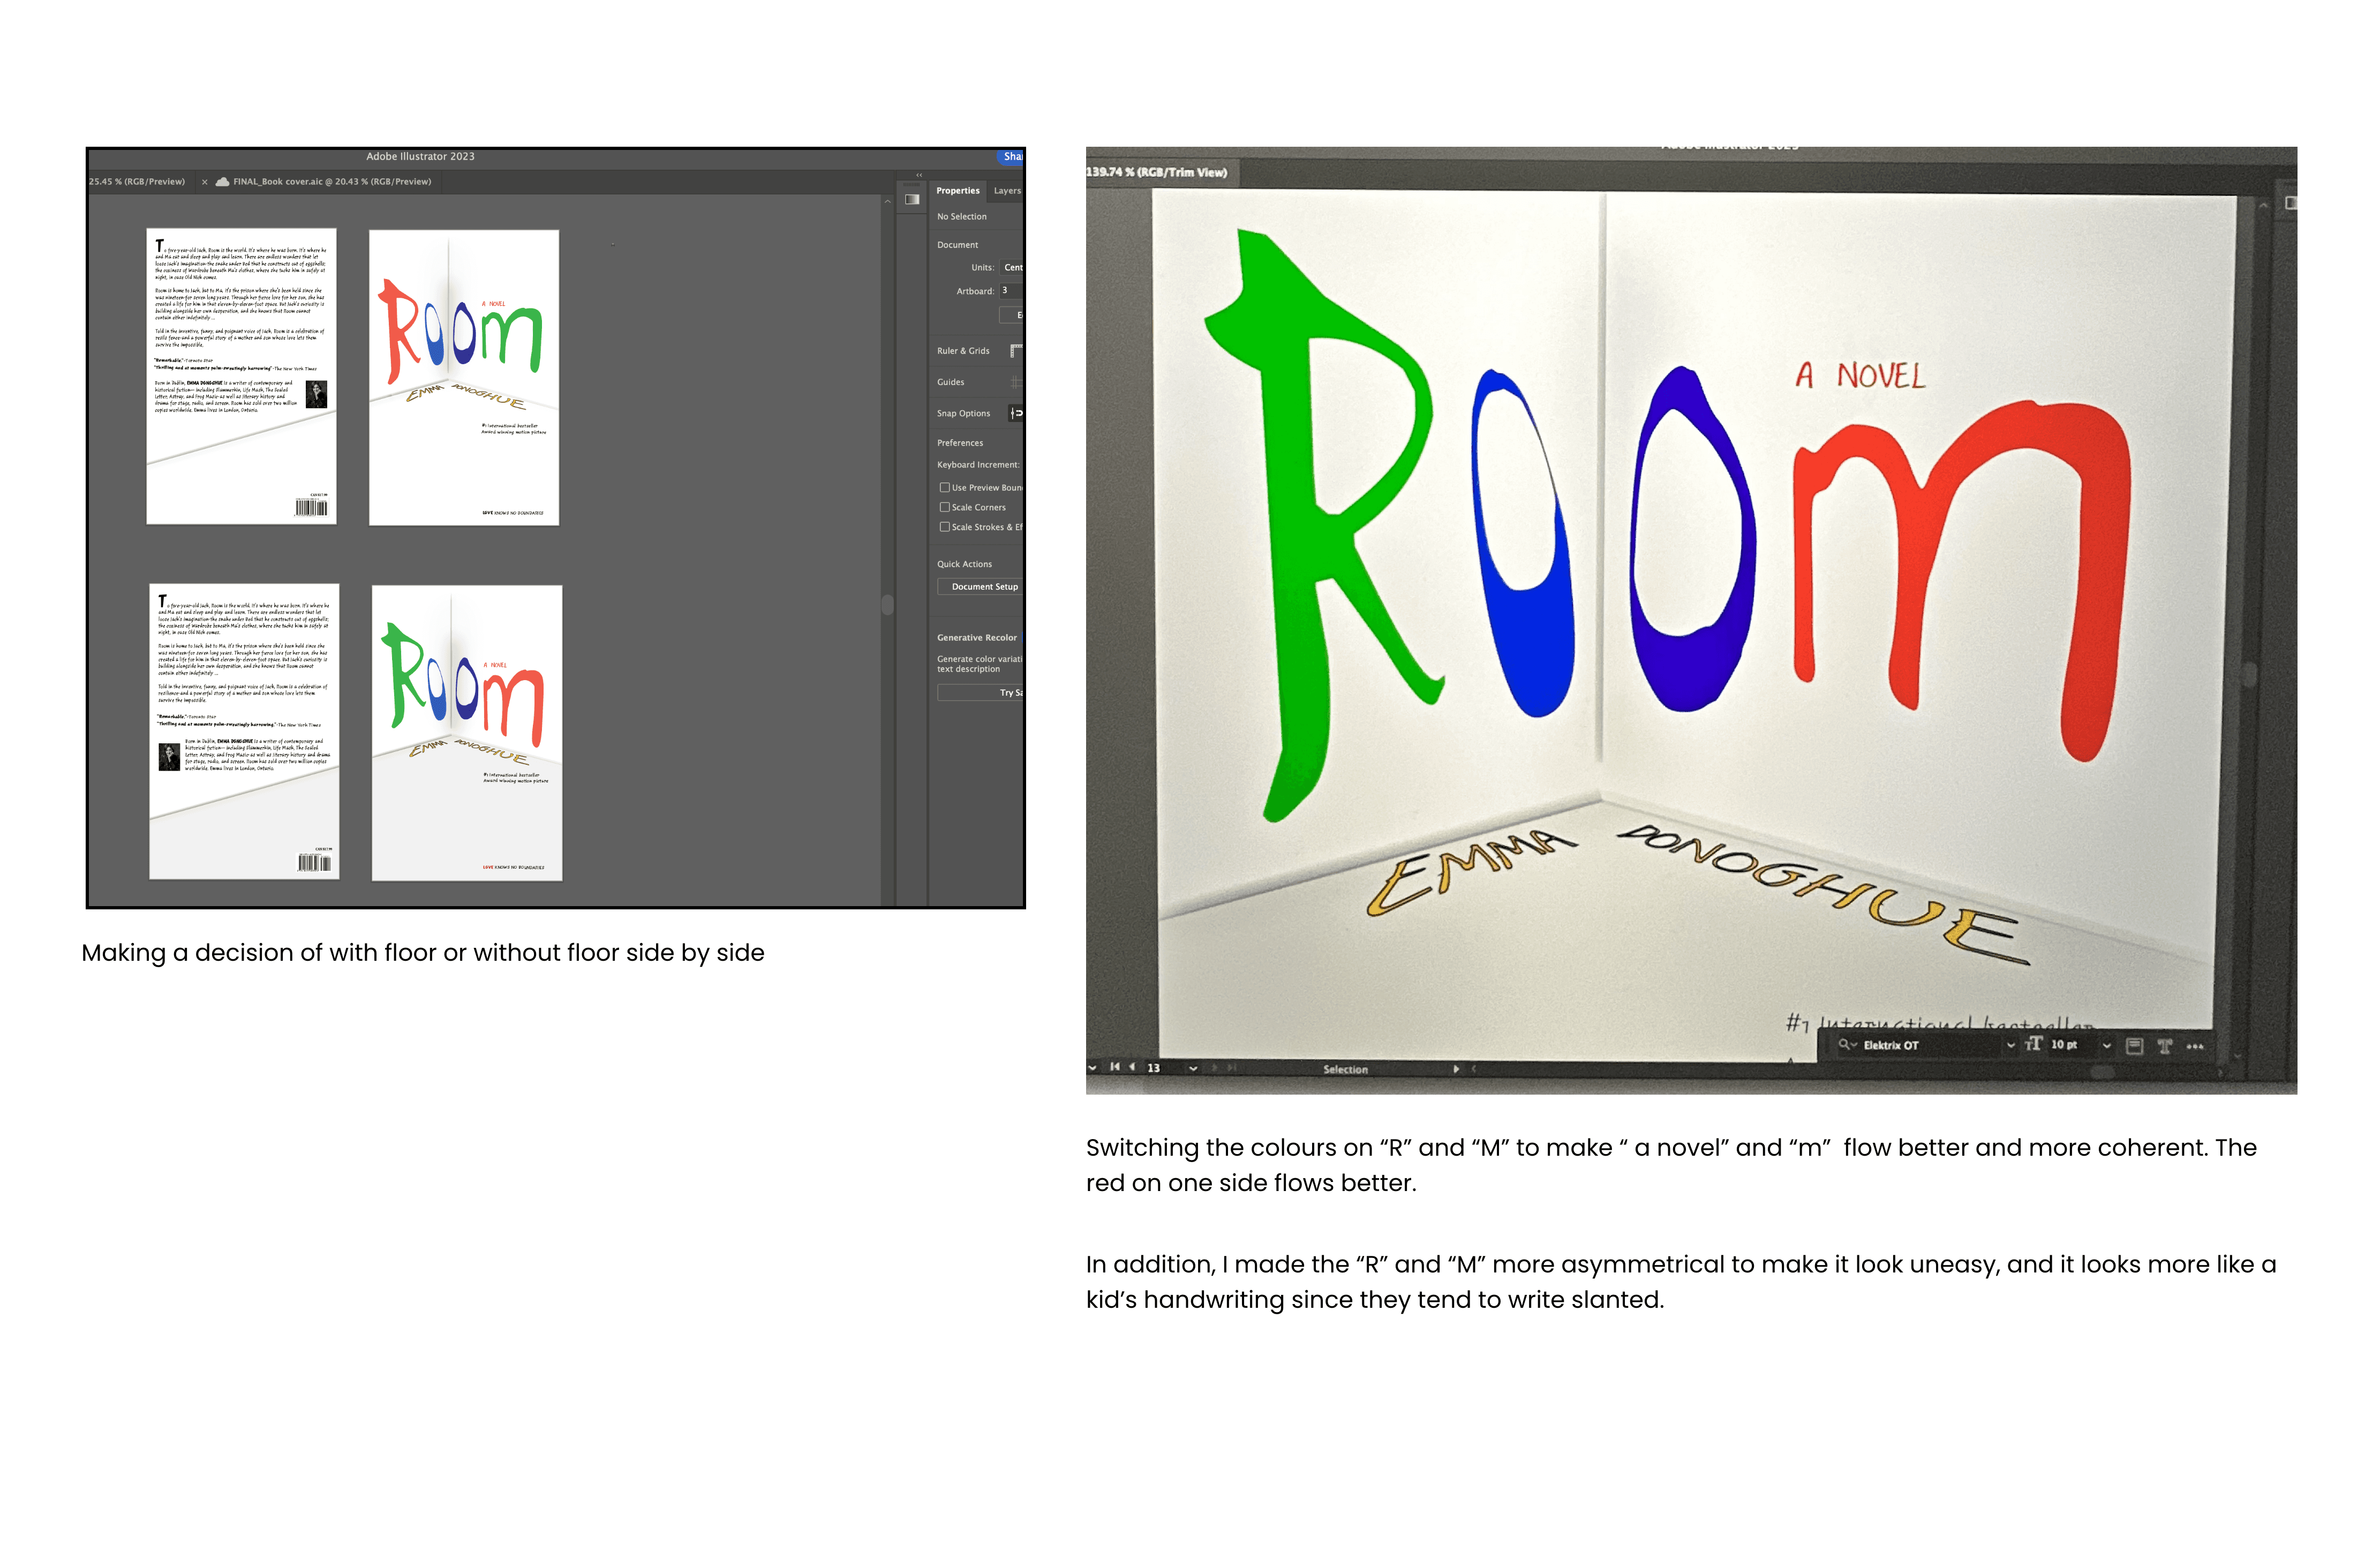The width and height of the screenshot is (2380, 1567).
Task: Click the touch type tool icon in the type bar
Action: coord(2165,1046)
